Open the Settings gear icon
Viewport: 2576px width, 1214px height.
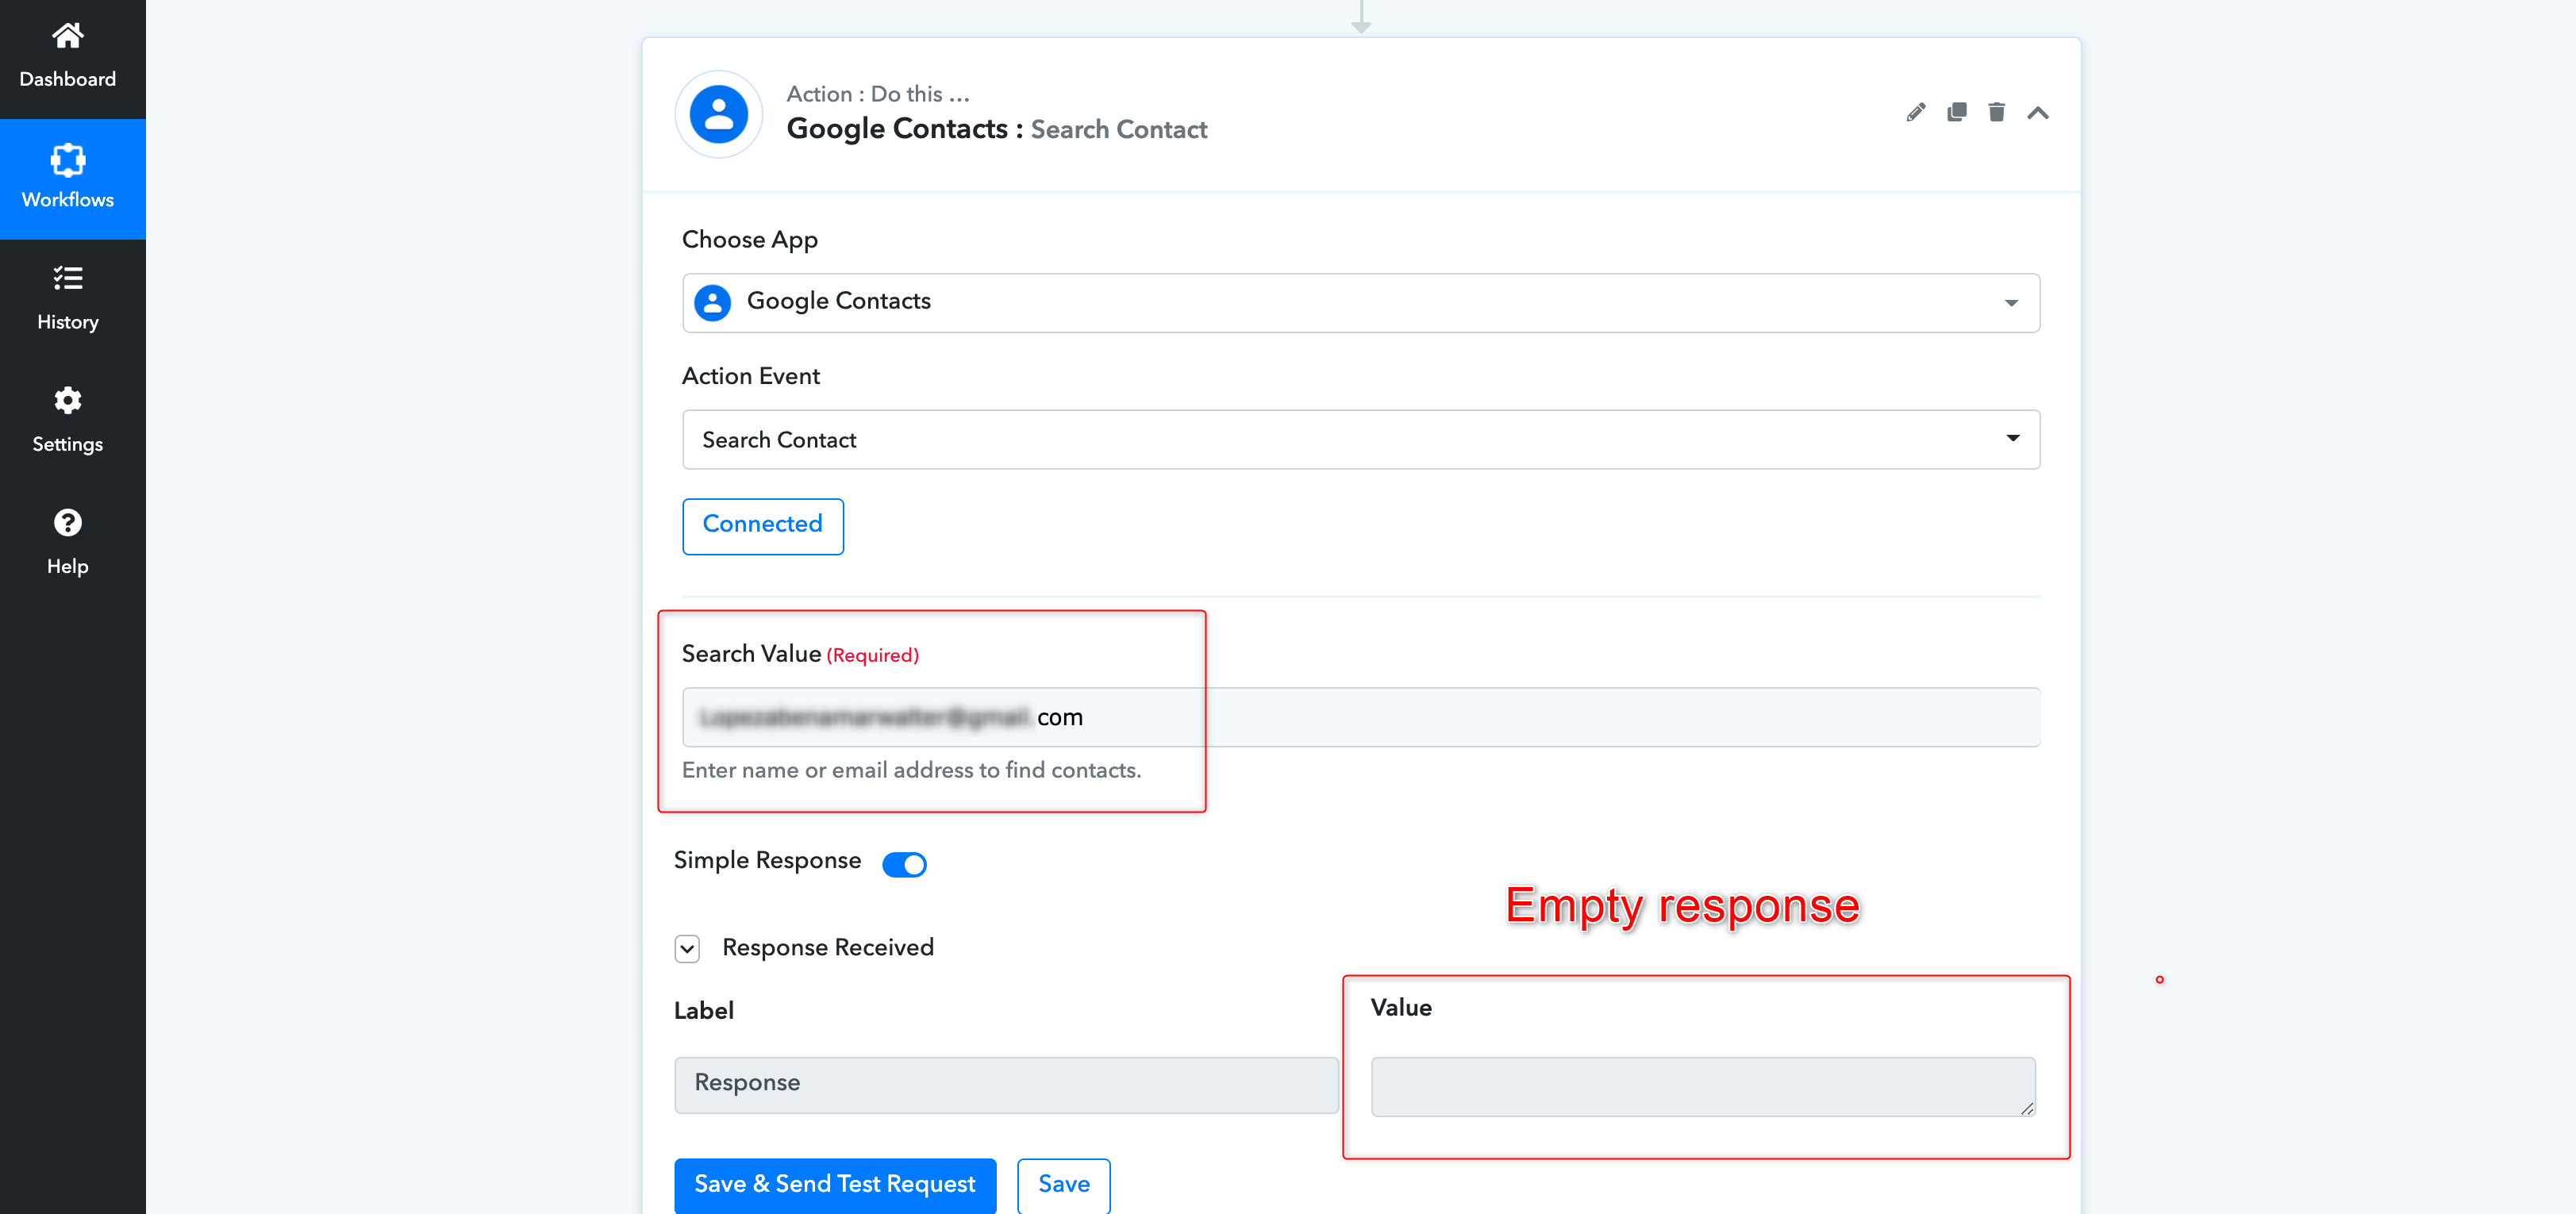(67, 400)
